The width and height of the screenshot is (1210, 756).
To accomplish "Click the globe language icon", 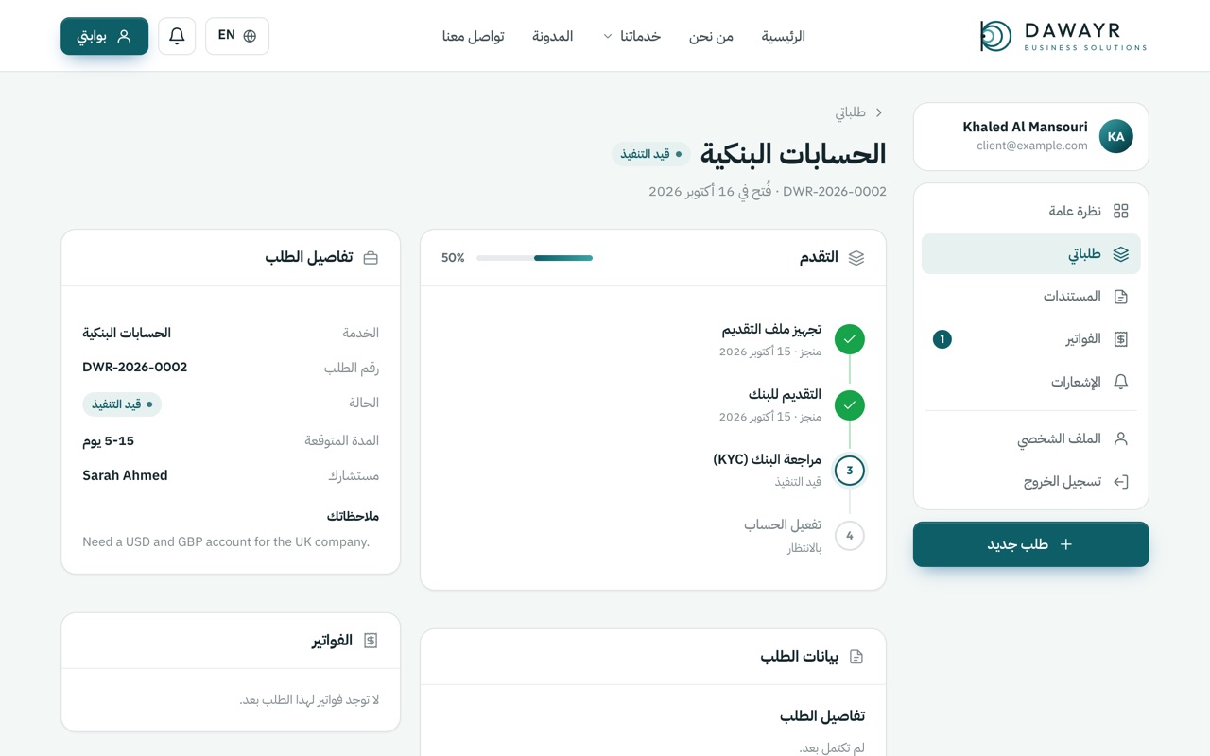I will pyautogui.click(x=250, y=36).
